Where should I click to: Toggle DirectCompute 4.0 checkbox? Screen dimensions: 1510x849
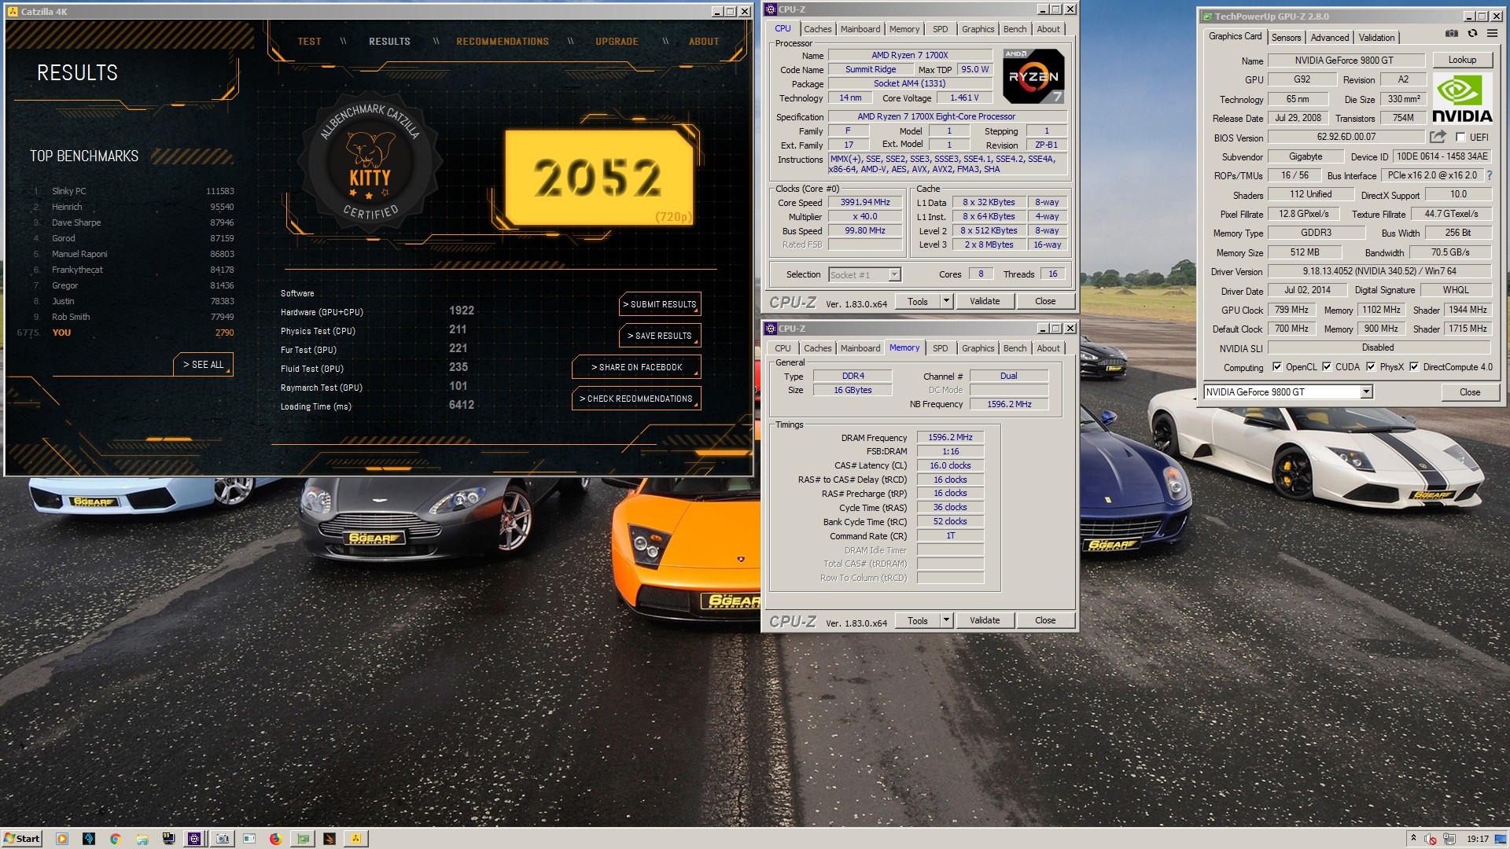pos(1414,366)
